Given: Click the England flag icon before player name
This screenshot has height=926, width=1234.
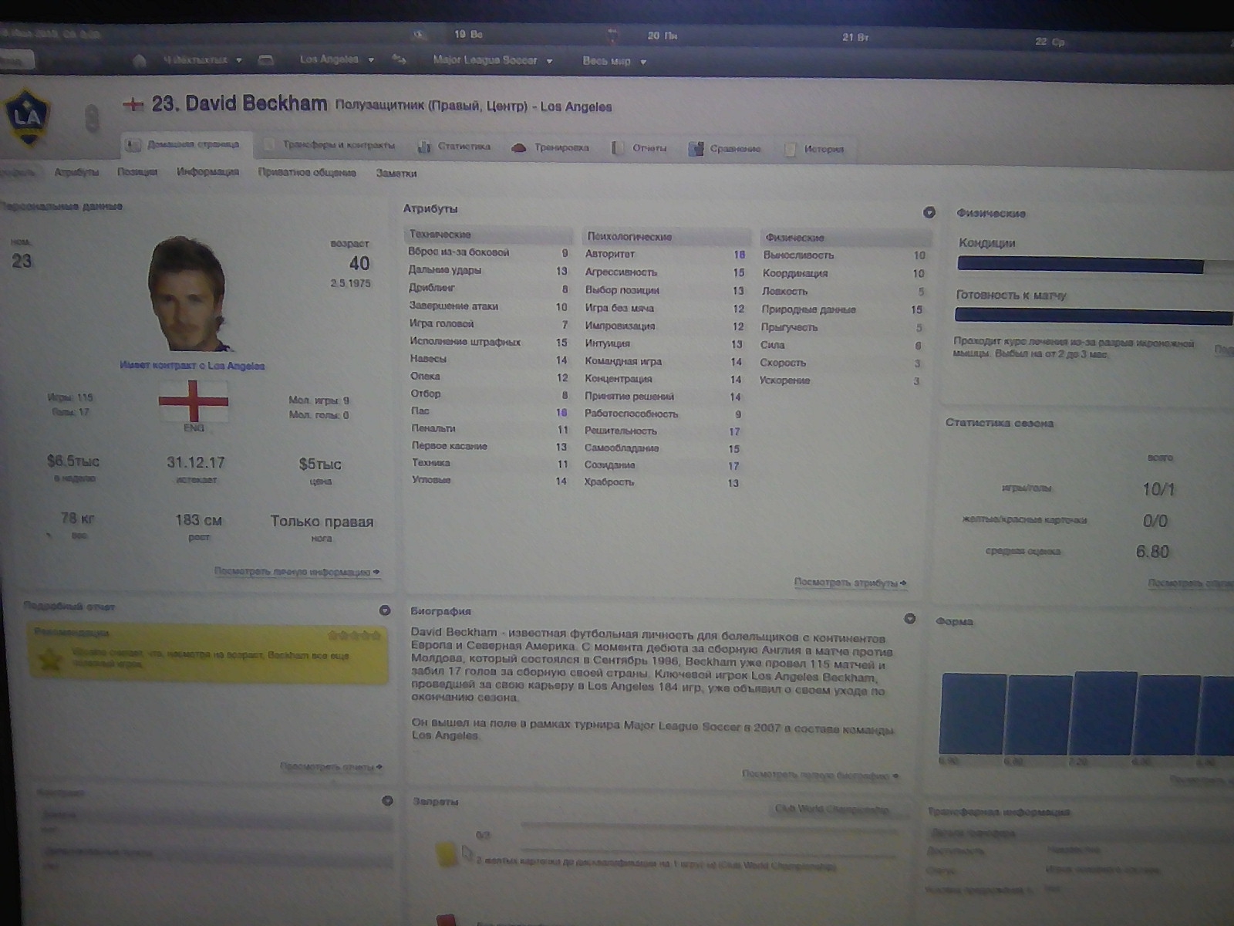Looking at the screenshot, I should pyautogui.click(x=134, y=104).
